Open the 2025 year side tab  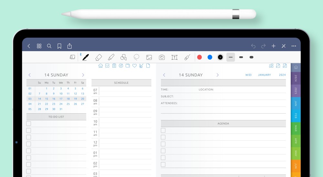pyautogui.click(x=296, y=91)
